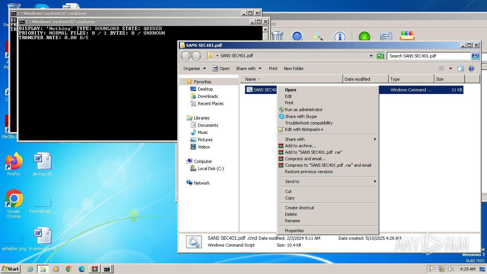Click the Explorer Forward navigation arrow

pos(196,56)
